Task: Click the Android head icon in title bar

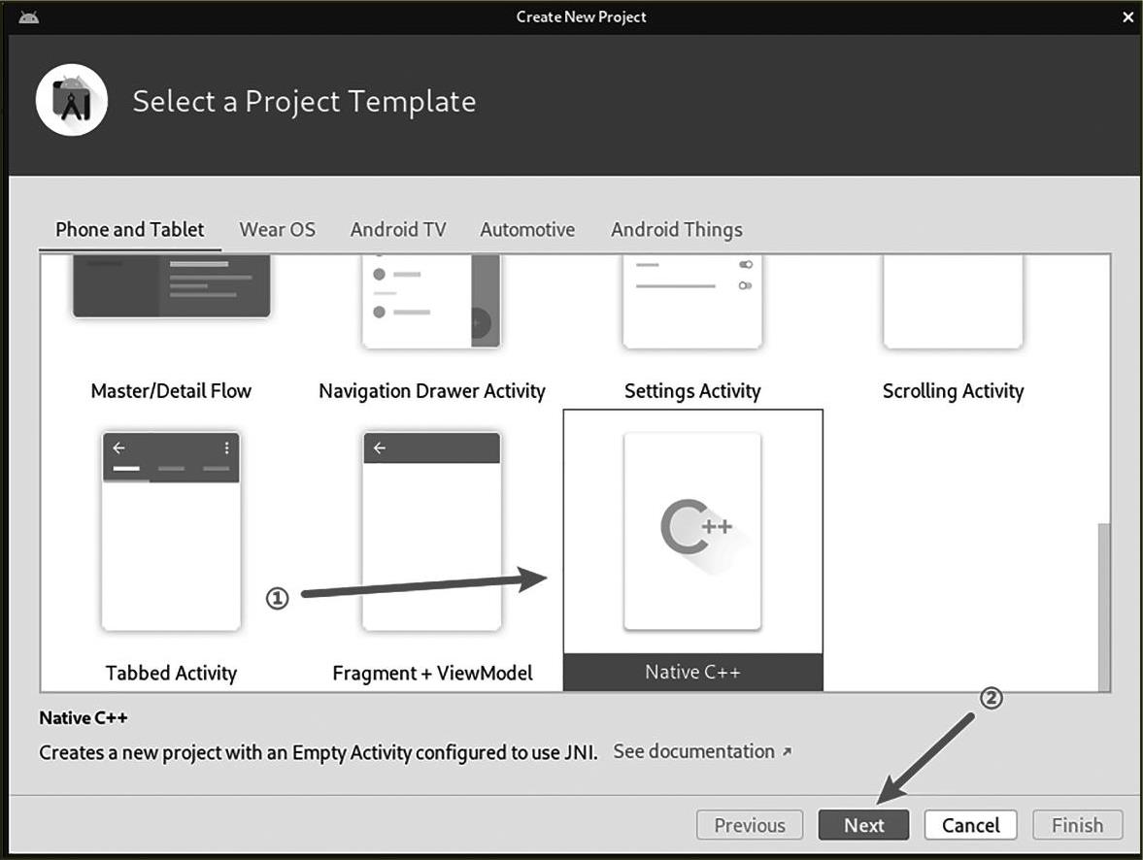Action: [x=28, y=17]
